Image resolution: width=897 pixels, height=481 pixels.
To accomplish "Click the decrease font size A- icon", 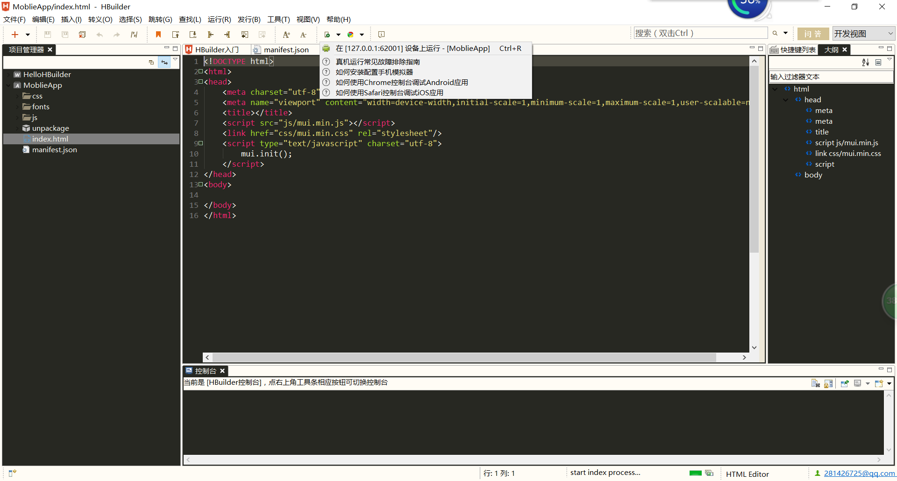I will [x=304, y=35].
